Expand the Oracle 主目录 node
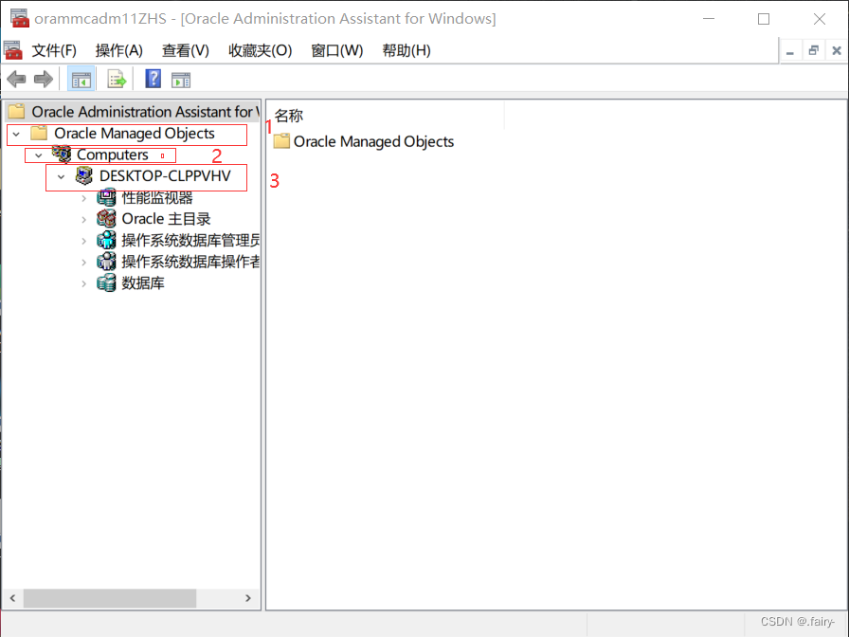 click(84, 219)
